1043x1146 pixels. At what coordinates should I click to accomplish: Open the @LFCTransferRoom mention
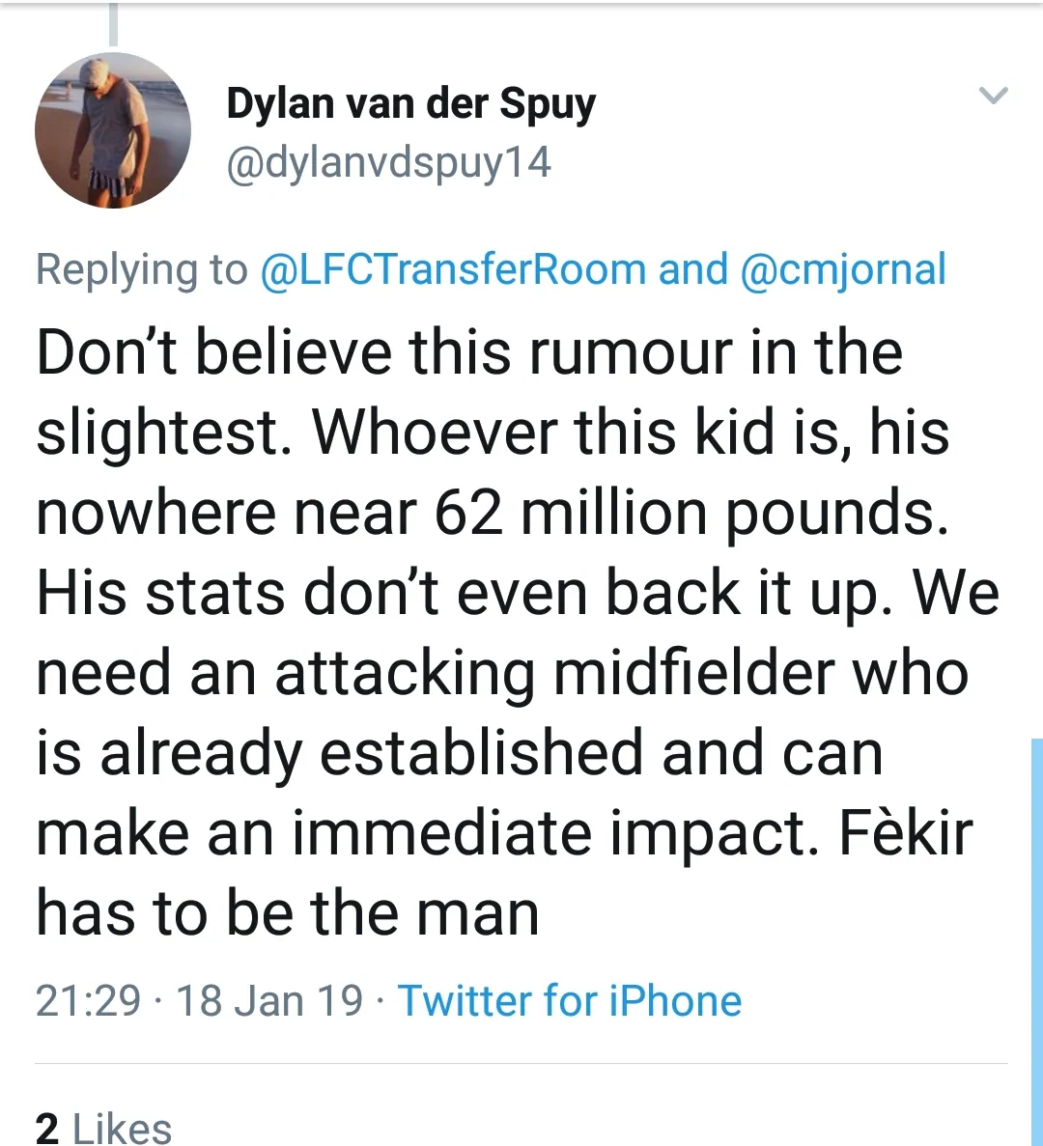453,269
